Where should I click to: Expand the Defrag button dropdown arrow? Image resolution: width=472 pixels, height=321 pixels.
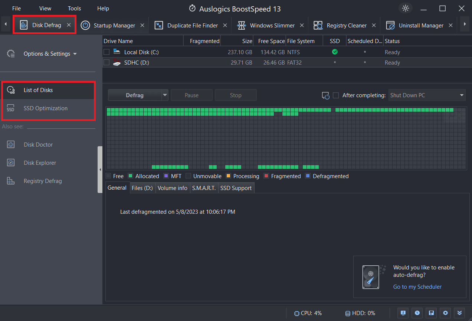[165, 95]
